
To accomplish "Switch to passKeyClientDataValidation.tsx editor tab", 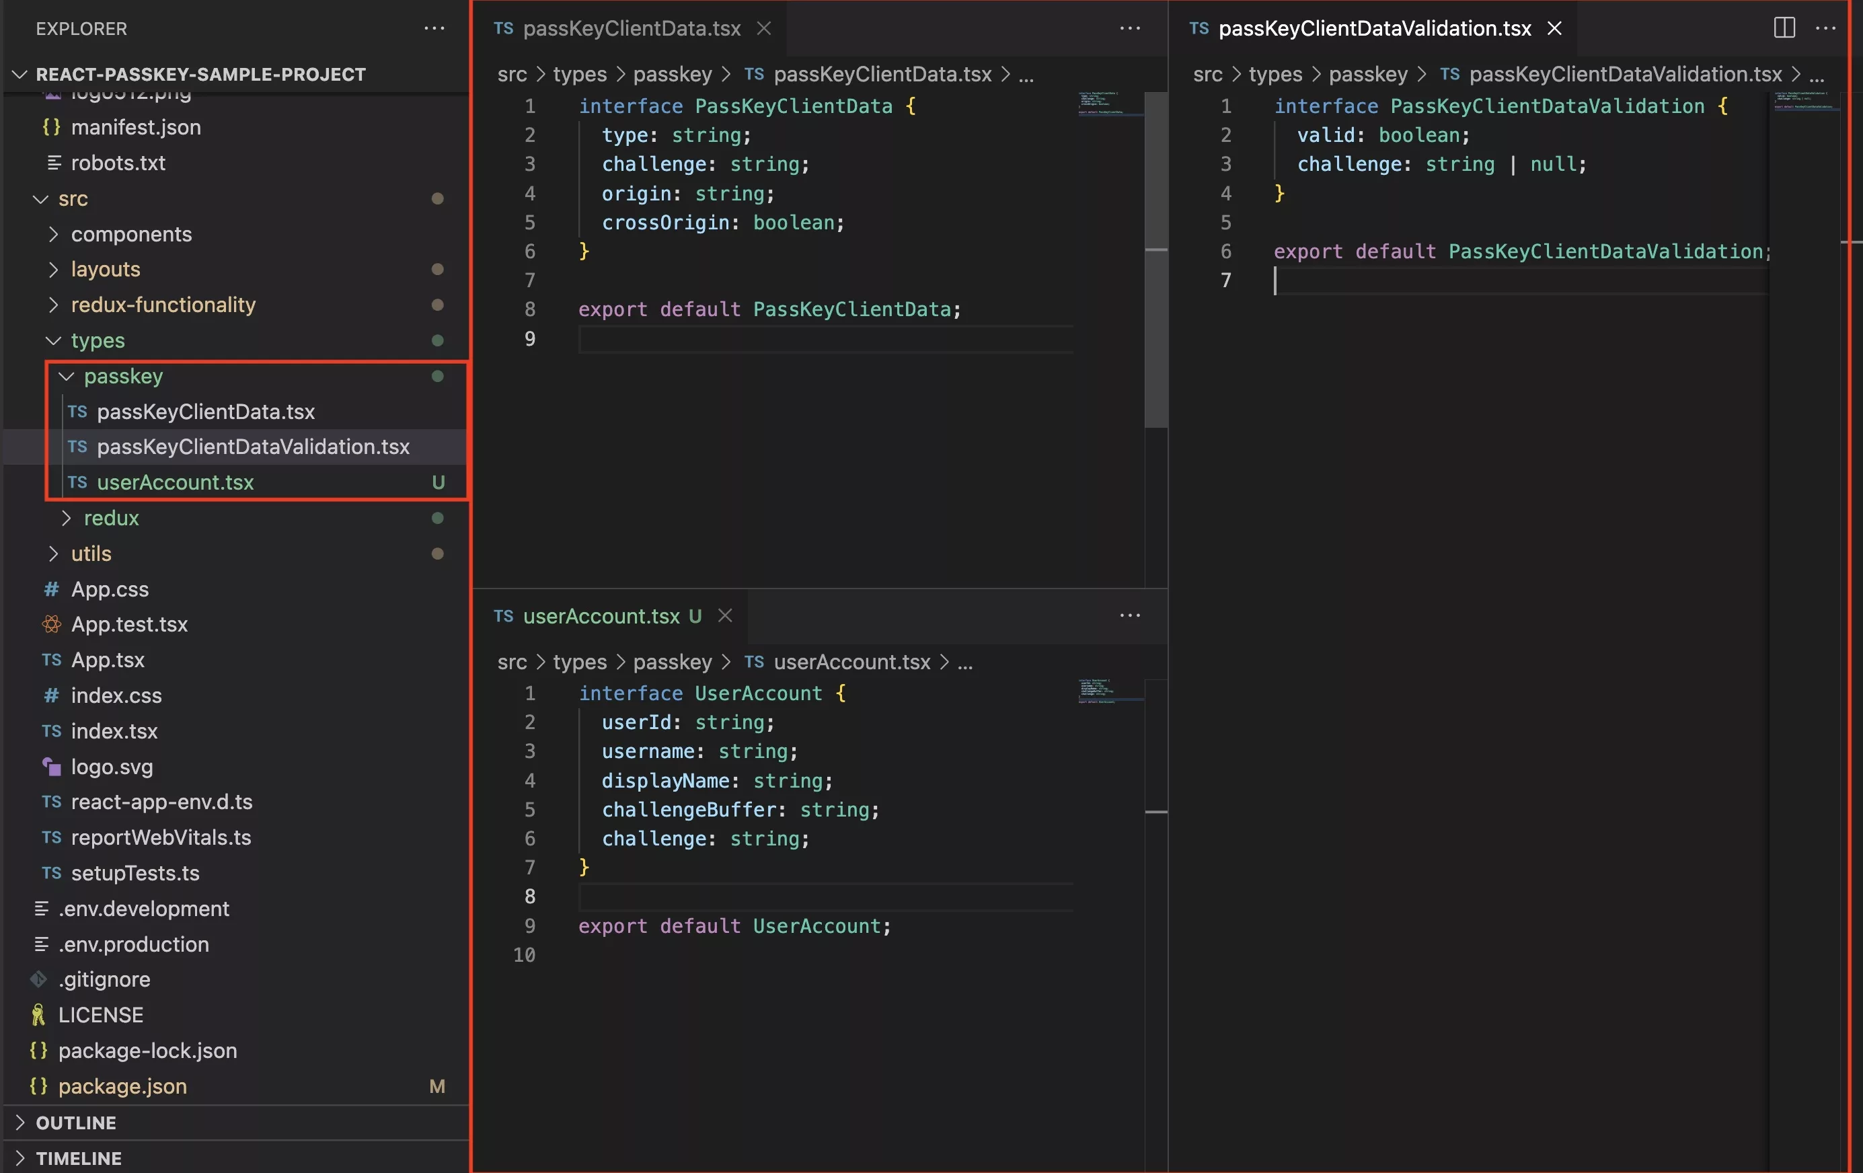I will point(1374,29).
